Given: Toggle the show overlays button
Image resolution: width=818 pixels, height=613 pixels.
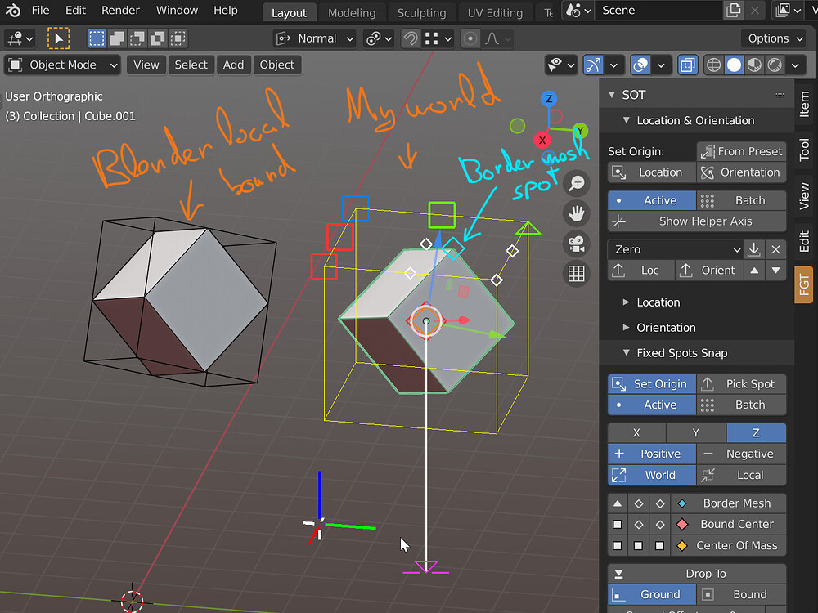Looking at the screenshot, I should (640, 65).
